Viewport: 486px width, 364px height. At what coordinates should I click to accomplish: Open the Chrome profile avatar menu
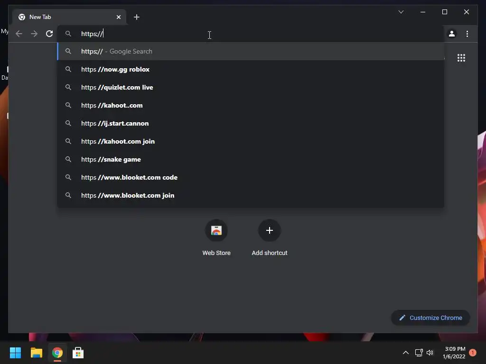click(x=452, y=34)
